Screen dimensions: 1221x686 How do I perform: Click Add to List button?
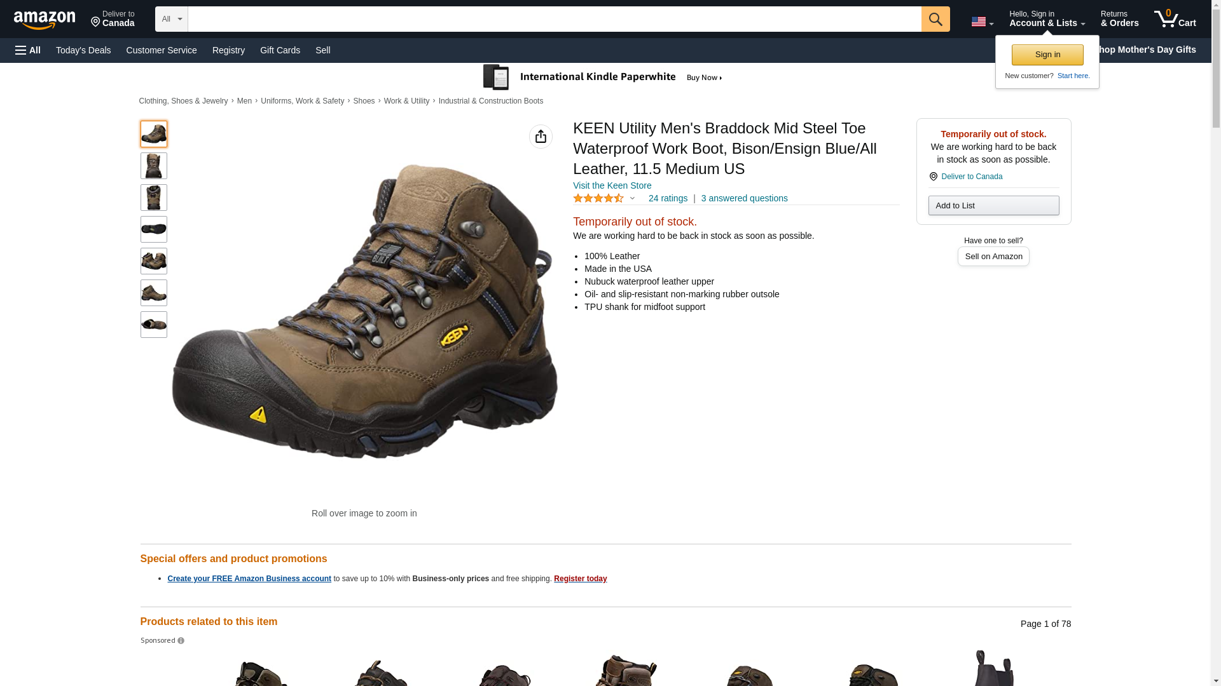[993, 205]
